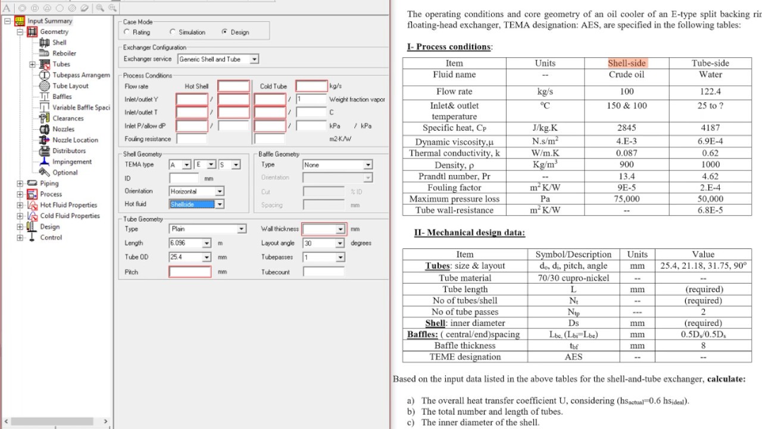Click the text 'A' tool in the toolbar
This screenshot has height=429, width=762.
[x=7, y=8]
